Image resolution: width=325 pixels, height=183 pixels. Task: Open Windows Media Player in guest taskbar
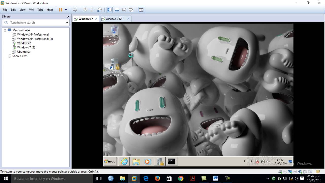(x=148, y=161)
